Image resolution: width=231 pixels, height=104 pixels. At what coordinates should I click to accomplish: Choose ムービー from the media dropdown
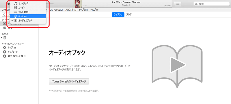(28, 8)
